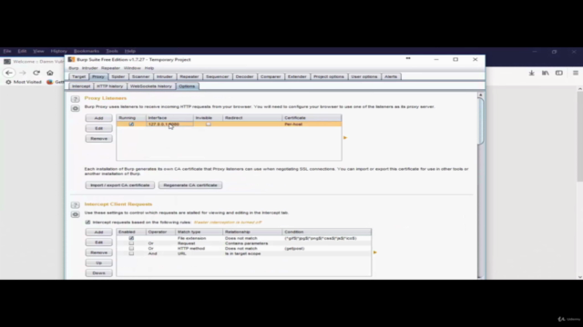Toggle Intercept requests based on following rules
583x327 pixels.
point(87,222)
